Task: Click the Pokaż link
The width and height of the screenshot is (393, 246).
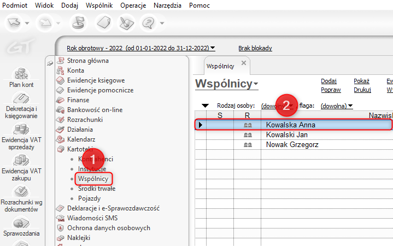Action: [x=361, y=81]
